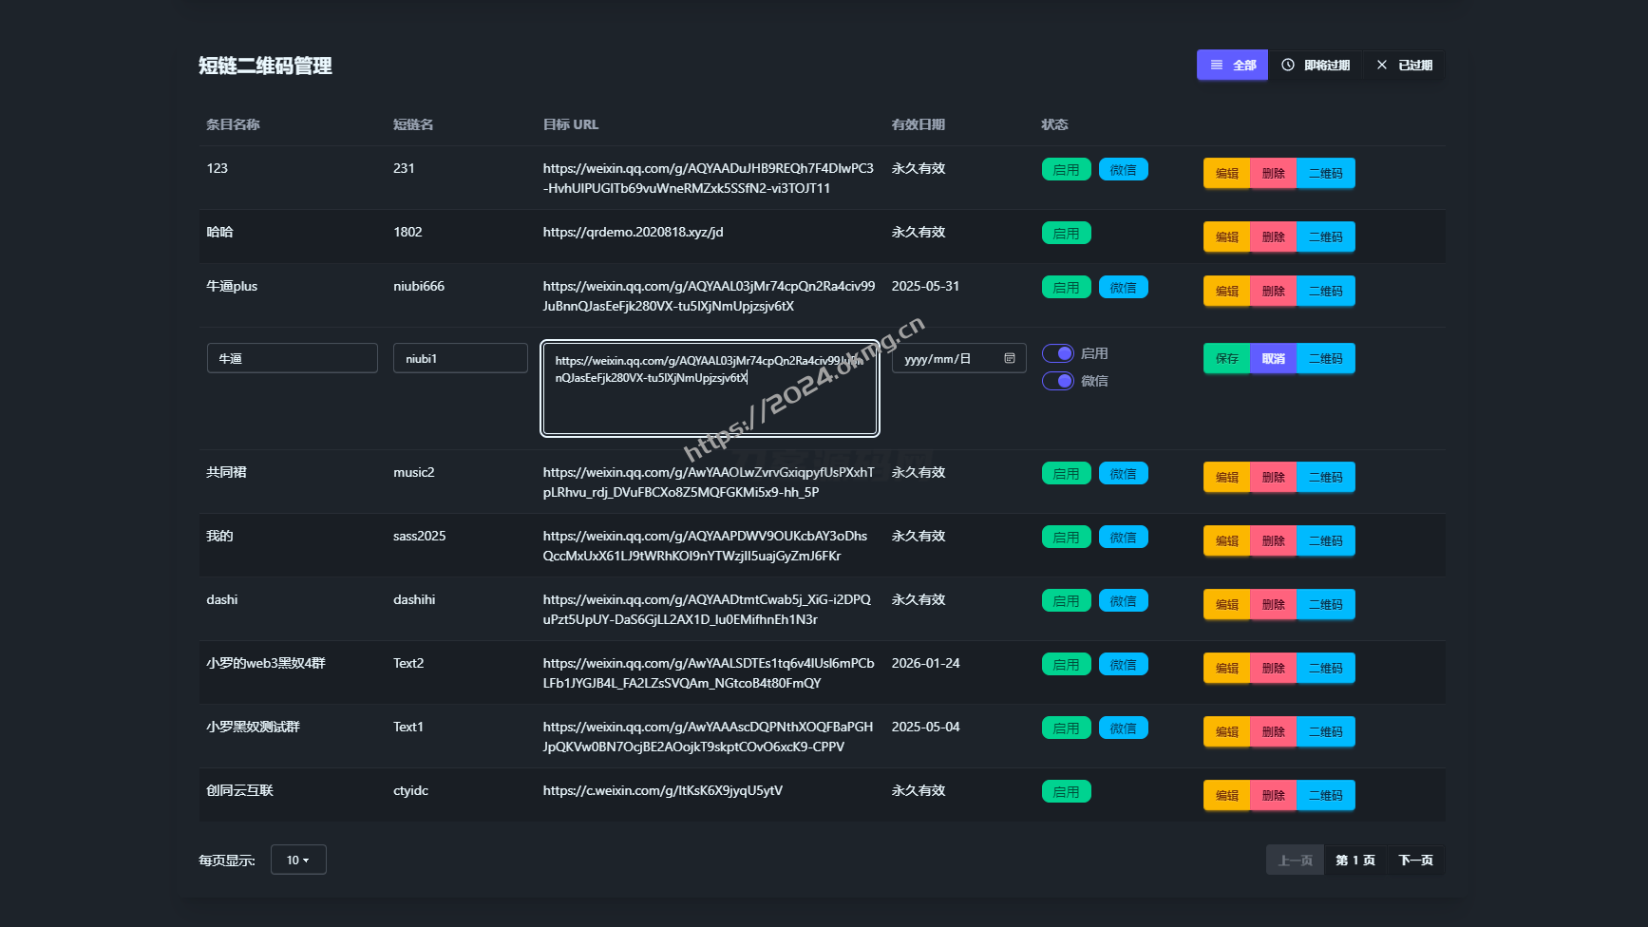The image size is (1648, 927).
Task: Click the list icon on 全部 tab
Action: click(x=1217, y=66)
